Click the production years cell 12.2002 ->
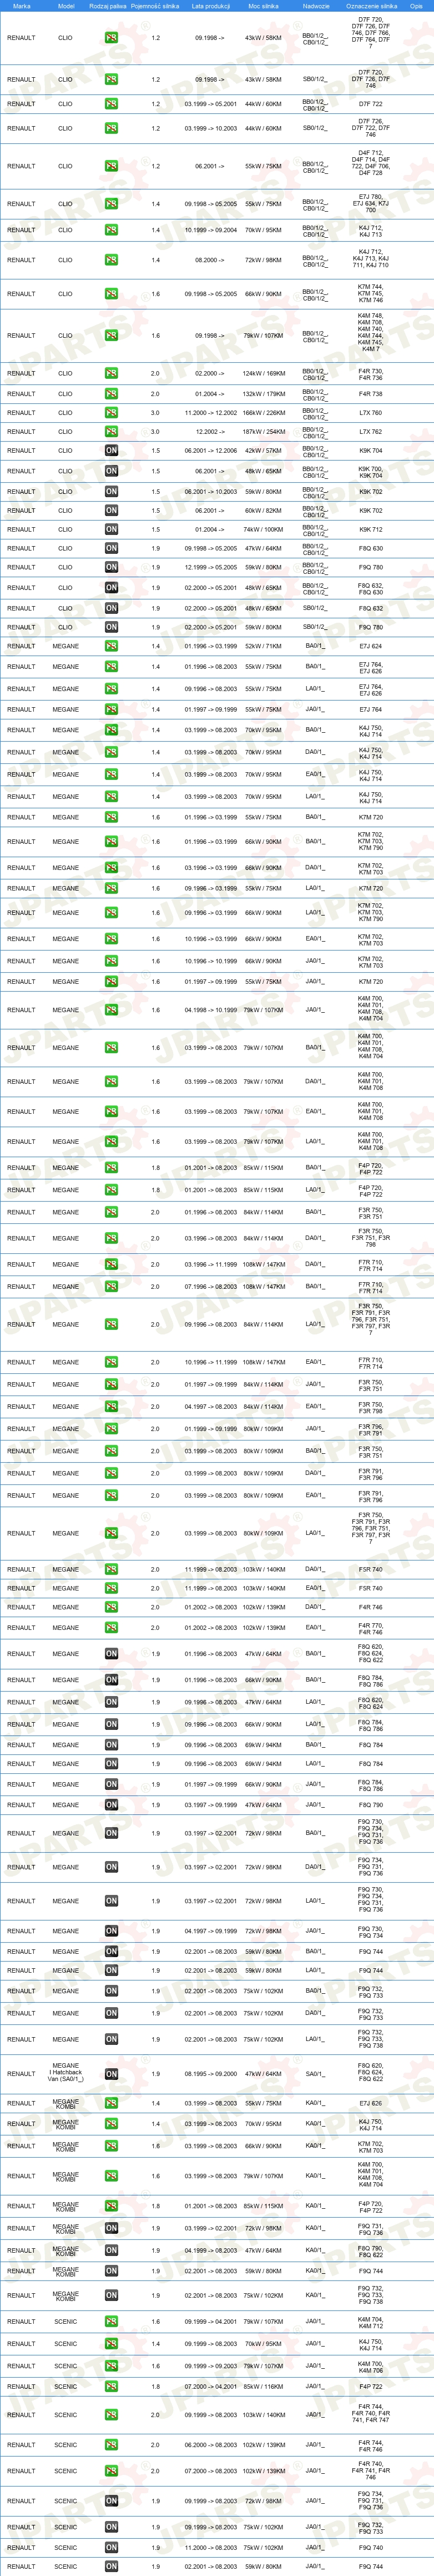 211,431
